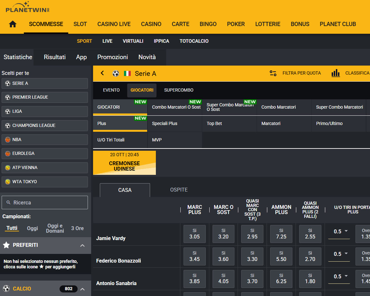Collapse the PREFERITI section with its chevron
The width and height of the screenshot is (370, 296).
[82, 245]
